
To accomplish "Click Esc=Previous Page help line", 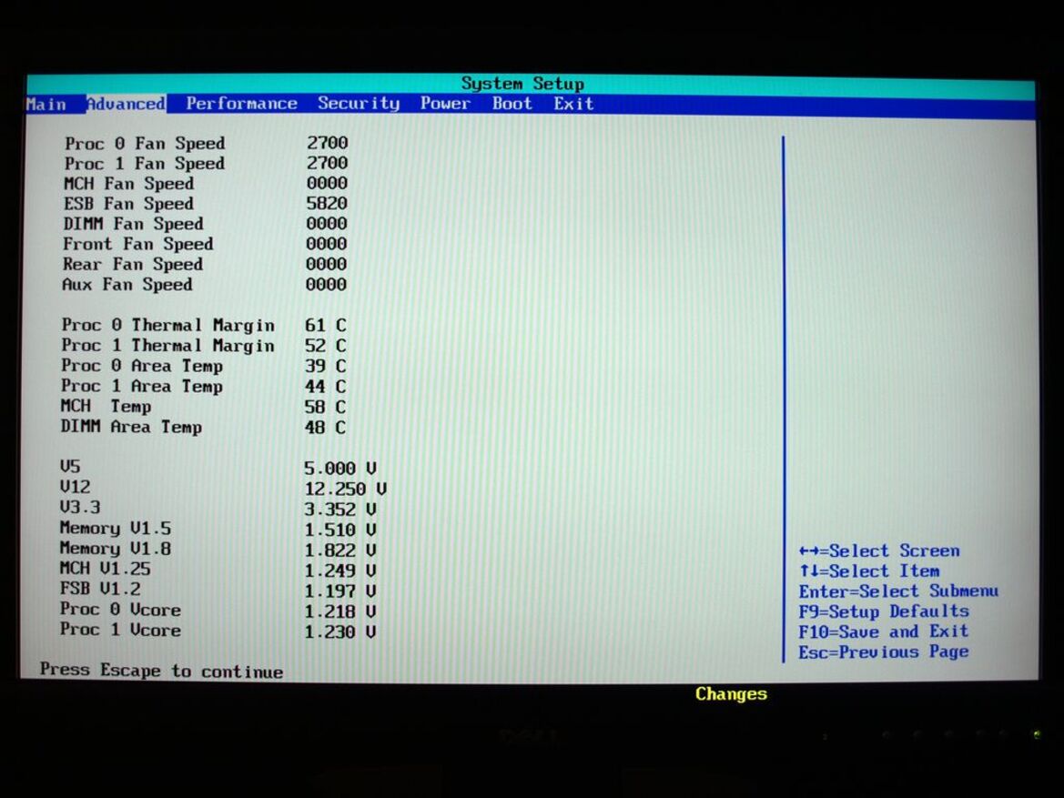I will point(884,652).
